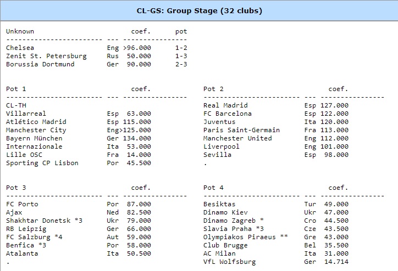
Task: Click Sporting CP Lisbon entry
Action: 42,163
